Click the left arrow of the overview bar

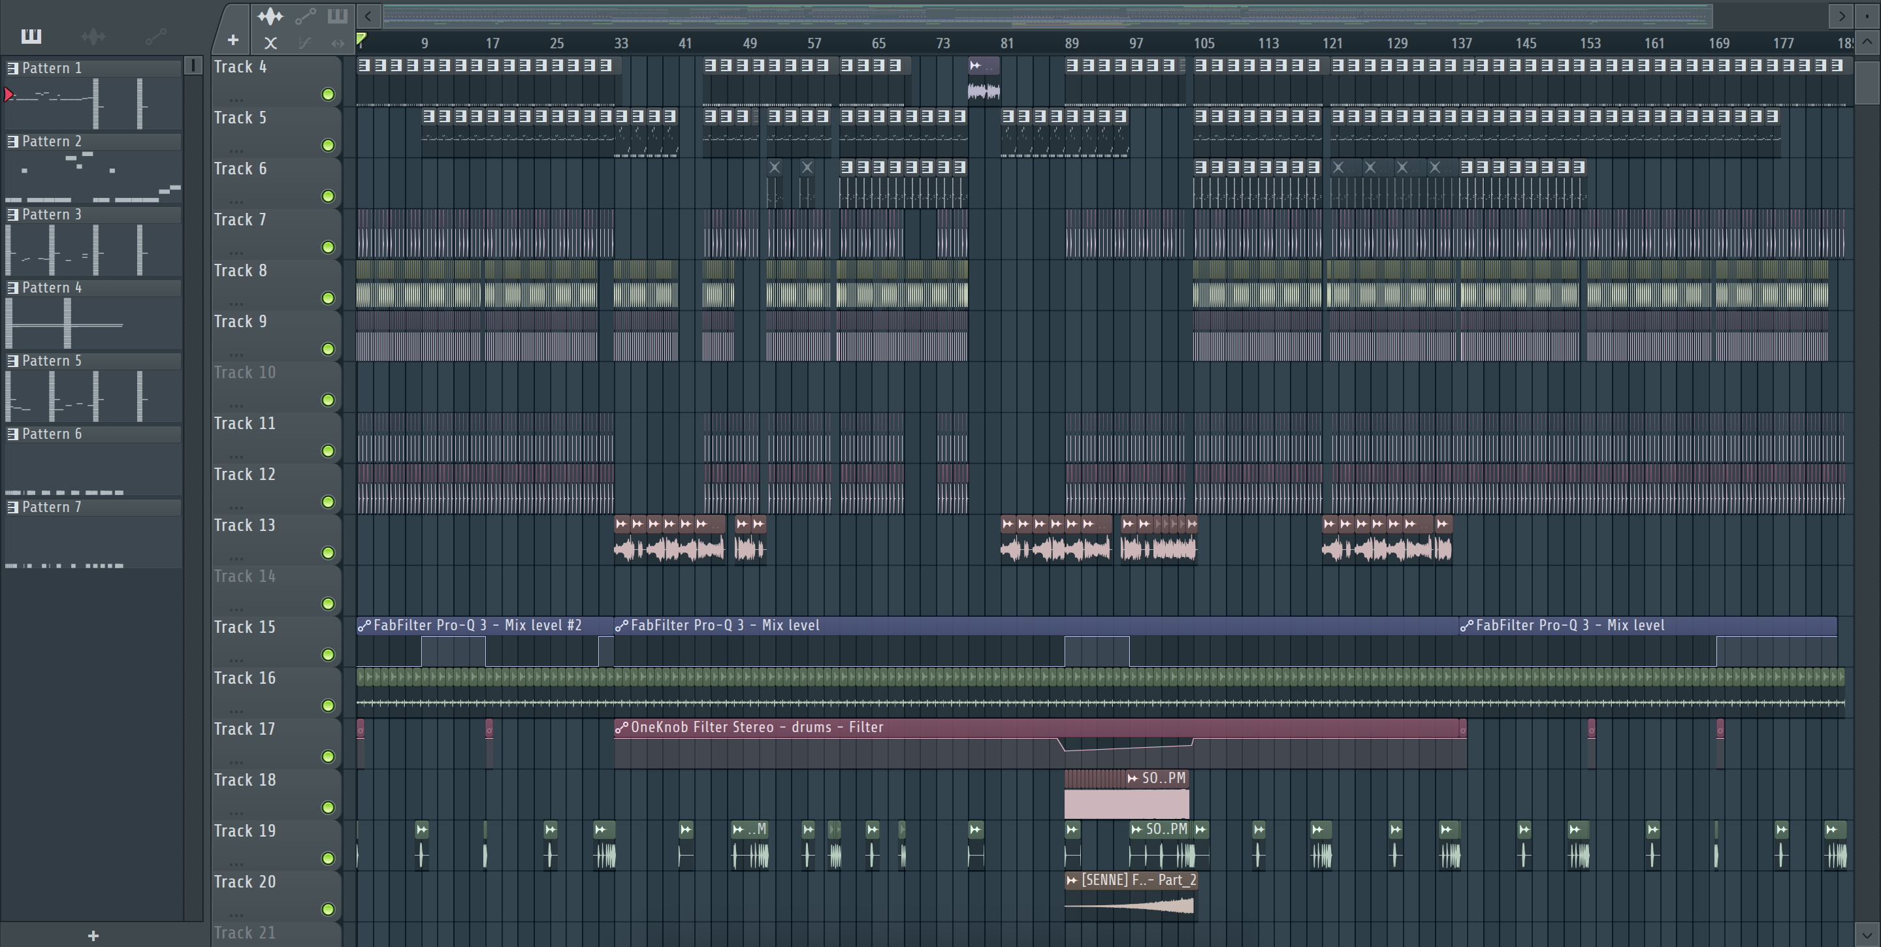368,15
